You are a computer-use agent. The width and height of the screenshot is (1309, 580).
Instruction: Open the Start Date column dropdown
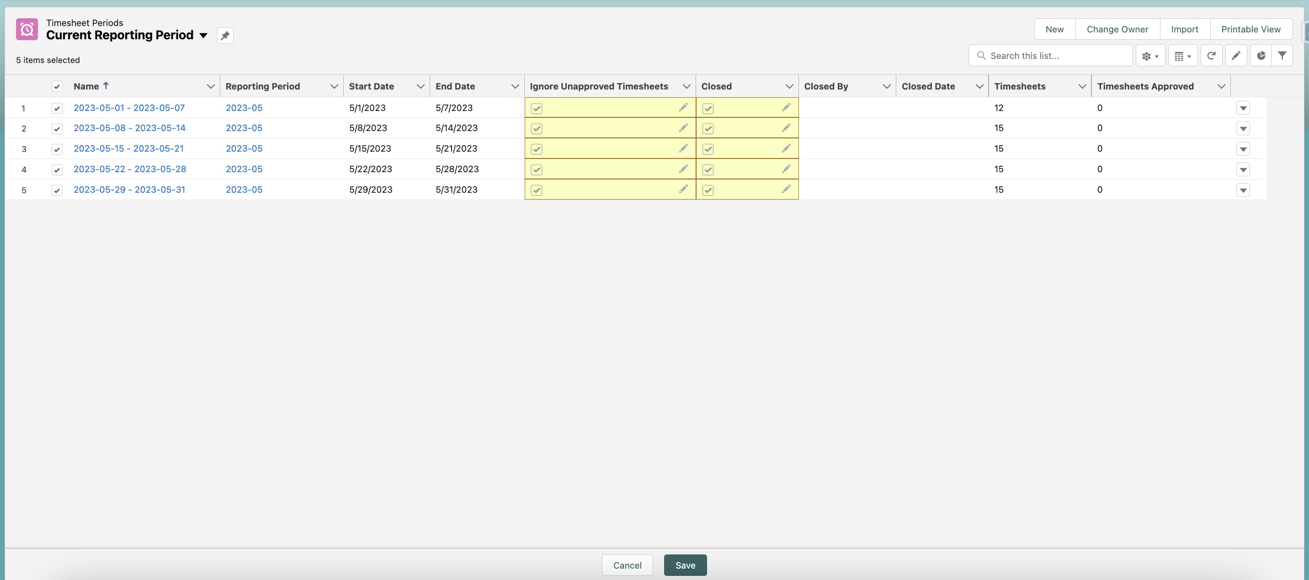[x=420, y=86]
